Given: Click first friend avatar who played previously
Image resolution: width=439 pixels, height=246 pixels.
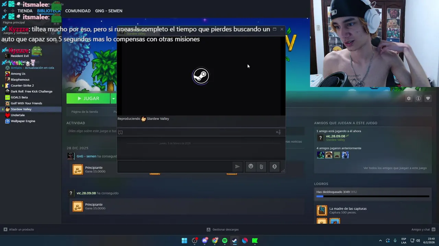Looking at the screenshot, I should [320, 155].
